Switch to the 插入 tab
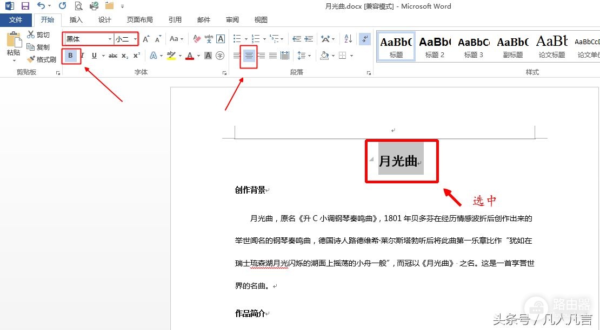The height and width of the screenshot is (330, 600). click(76, 20)
